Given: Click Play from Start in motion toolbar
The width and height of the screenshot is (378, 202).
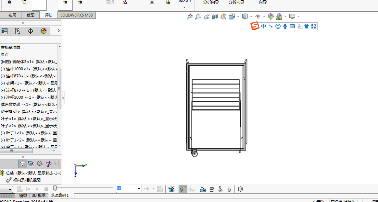Looking at the screenshot, I should pyautogui.click(x=28, y=189).
